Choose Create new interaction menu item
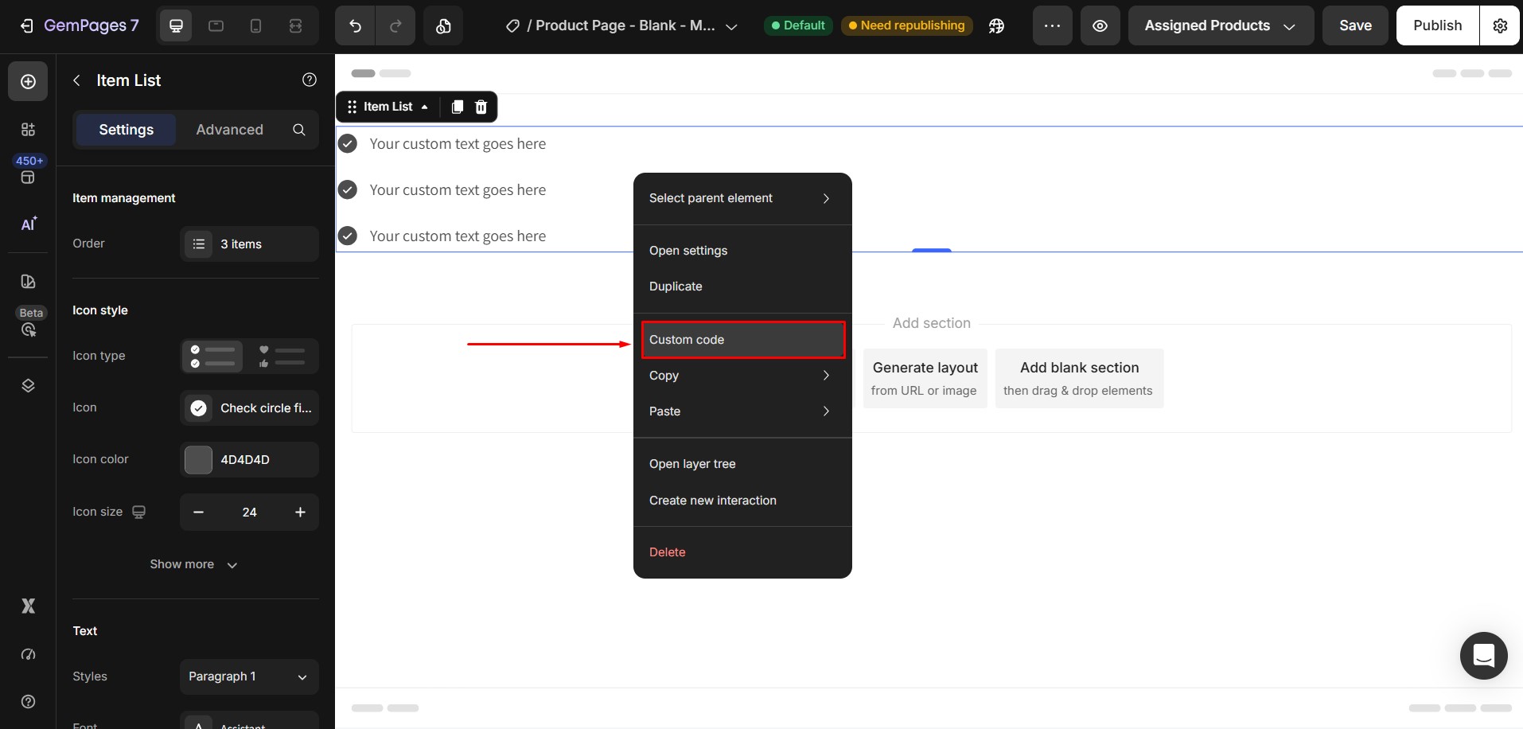The height and width of the screenshot is (729, 1523). pos(742,501)
